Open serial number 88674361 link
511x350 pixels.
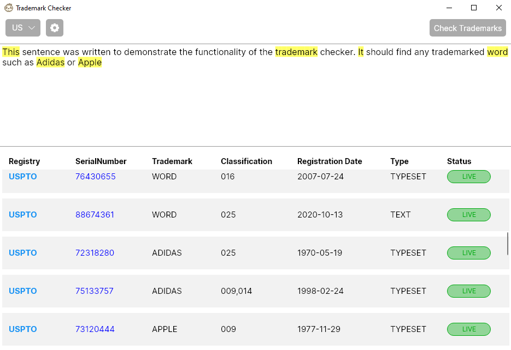pyautogui.click(x=95, y=215)
